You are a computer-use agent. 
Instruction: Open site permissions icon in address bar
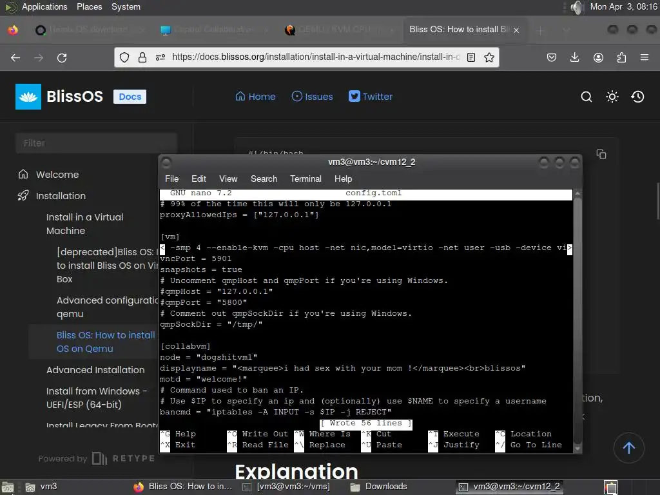160,57
